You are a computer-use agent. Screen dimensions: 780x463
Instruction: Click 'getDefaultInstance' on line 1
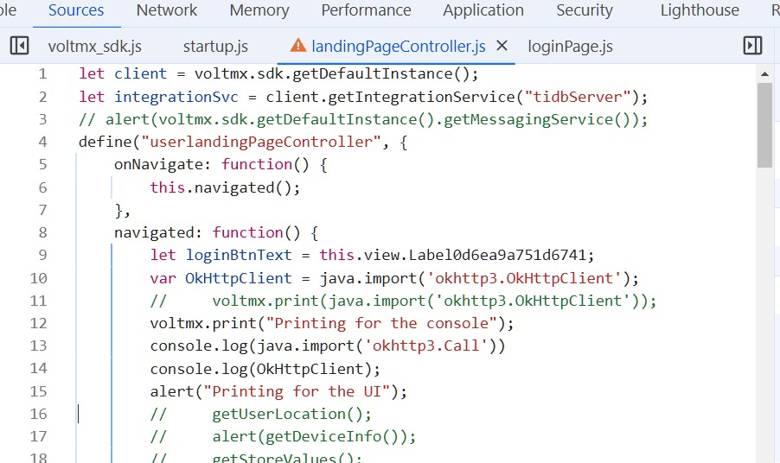(372, 73)
